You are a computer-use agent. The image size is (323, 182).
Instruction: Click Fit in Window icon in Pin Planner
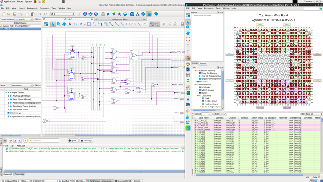point(188,38)
